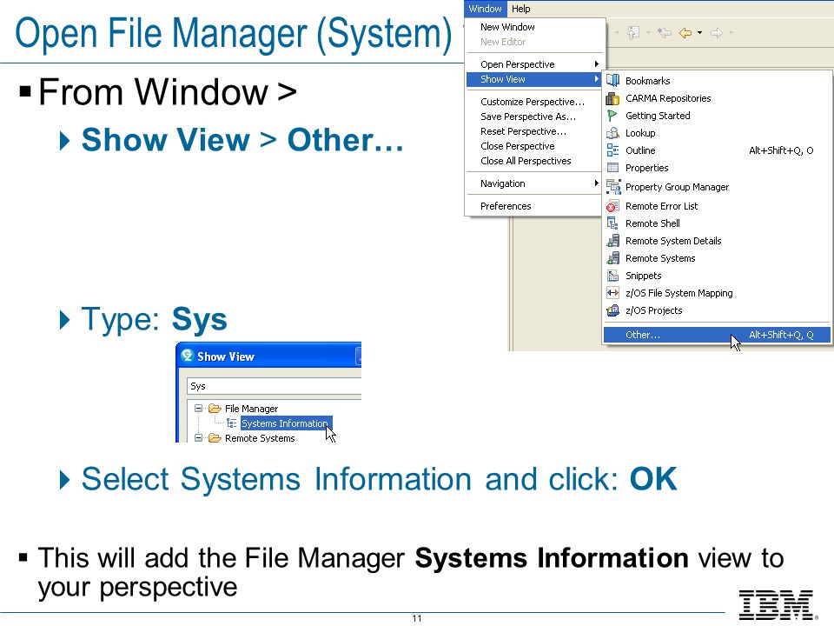Click the Open Perspective submenu arrow

click(597, 63)
